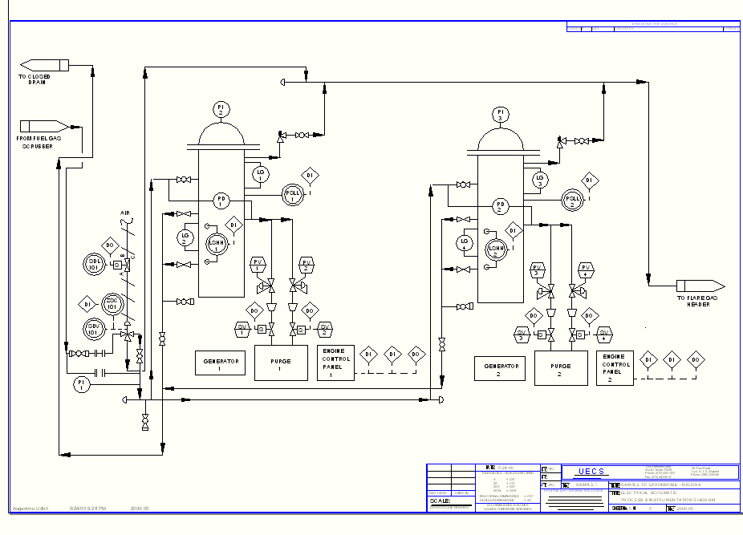Select the PGLL 1 instrument bubble
Viewport: 743px width, 535px height.
coord(293,193)
